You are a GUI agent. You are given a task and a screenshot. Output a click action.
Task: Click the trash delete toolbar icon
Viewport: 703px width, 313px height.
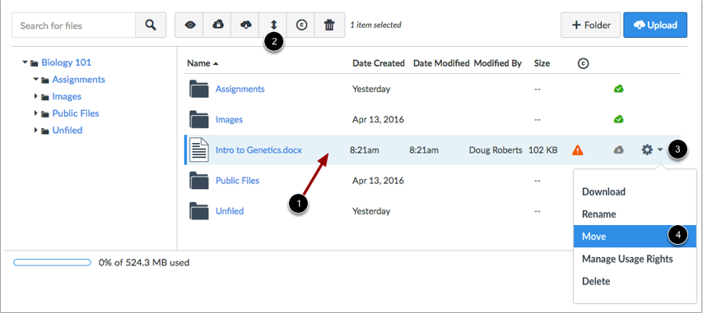[x=329, y=25]
